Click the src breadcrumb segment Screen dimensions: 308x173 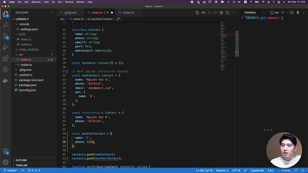click(62, 19)
